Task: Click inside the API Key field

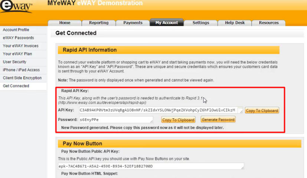Action: pyautogui.click(x=161, y=110)
